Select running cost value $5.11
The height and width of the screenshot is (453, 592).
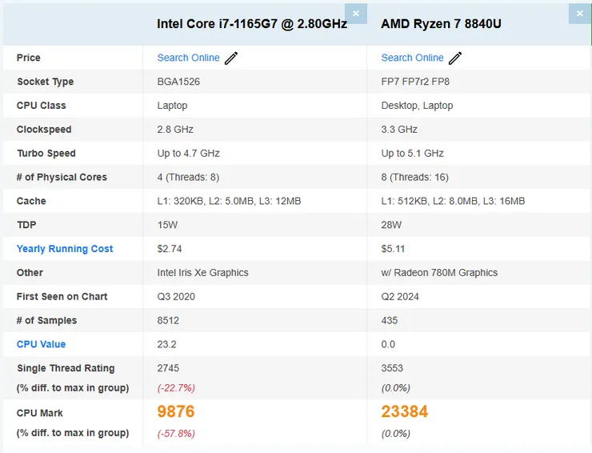coord(393,249)
